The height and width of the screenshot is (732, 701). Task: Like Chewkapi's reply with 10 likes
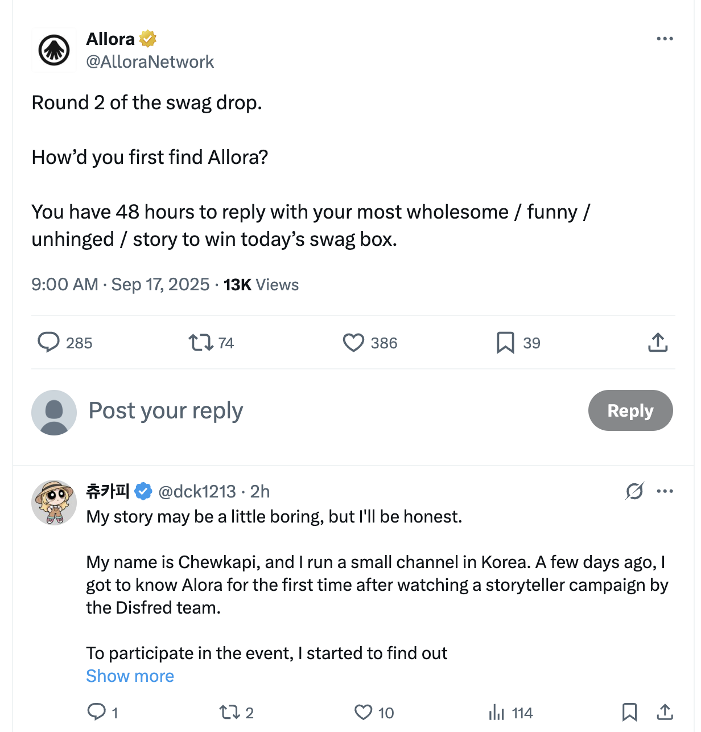[363, 712]
